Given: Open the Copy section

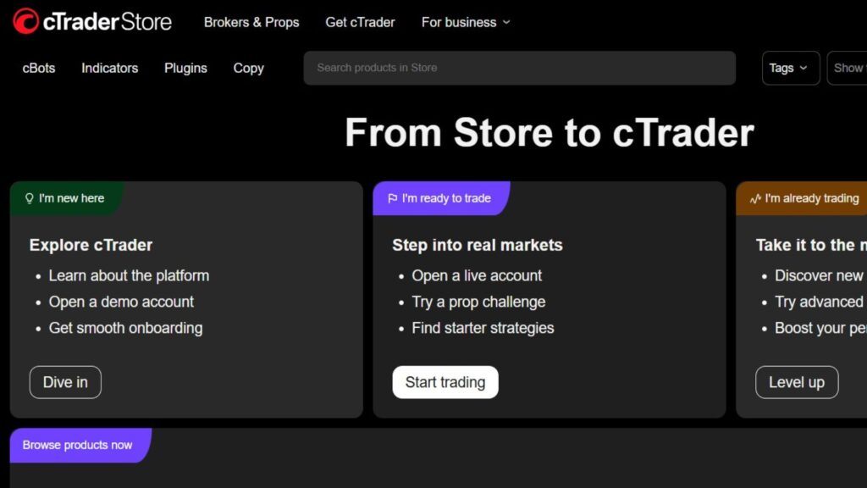Looking at the screenshot, I should click(248, 68).
